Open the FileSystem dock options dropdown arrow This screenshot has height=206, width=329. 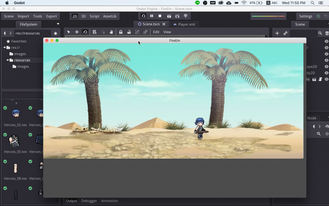tap(58, 24)
